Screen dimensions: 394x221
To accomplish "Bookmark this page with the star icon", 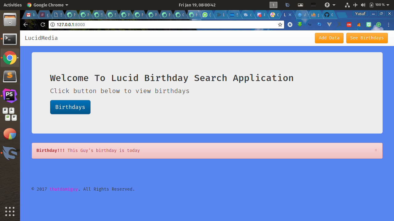I will pyautogui.click(x=280, y=25).
